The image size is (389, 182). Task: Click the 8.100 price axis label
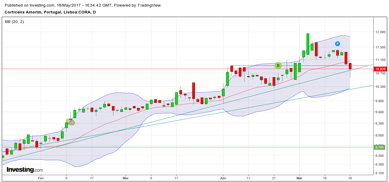click(380, 173)
